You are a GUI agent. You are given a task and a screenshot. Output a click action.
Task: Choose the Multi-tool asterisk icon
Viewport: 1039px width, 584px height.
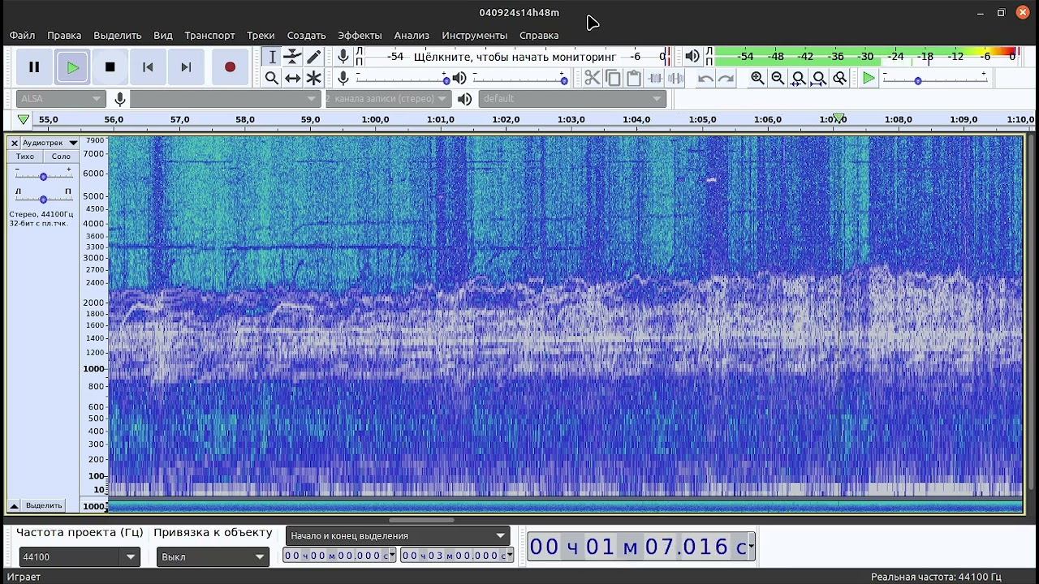313,78
